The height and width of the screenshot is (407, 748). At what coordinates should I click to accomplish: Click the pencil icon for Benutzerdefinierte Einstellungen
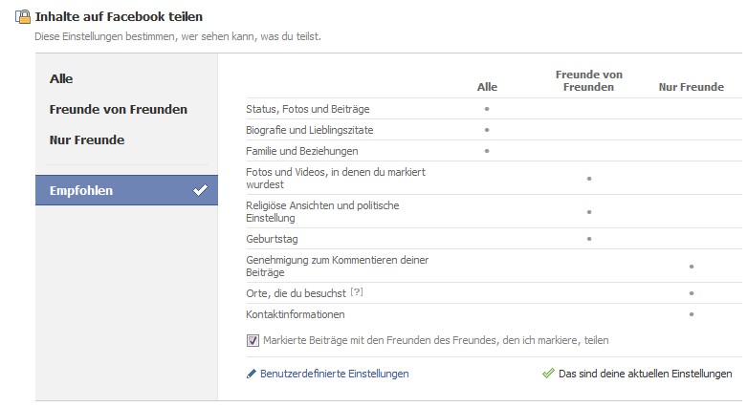tap(252, 374)
